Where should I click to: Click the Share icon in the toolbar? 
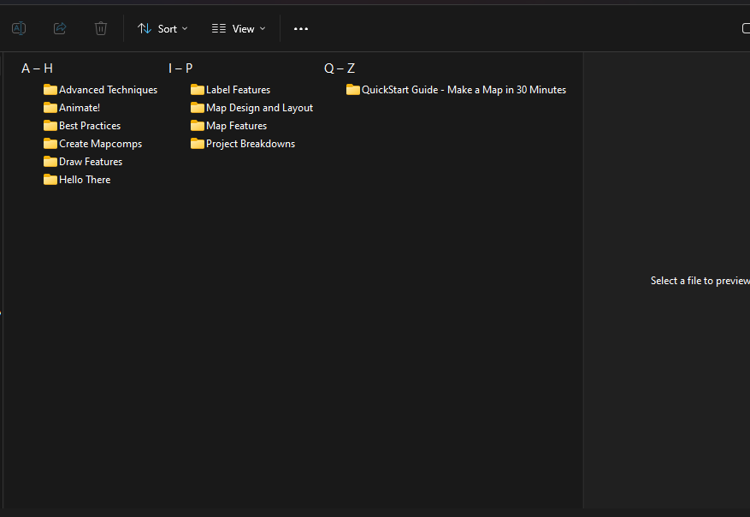60,28
